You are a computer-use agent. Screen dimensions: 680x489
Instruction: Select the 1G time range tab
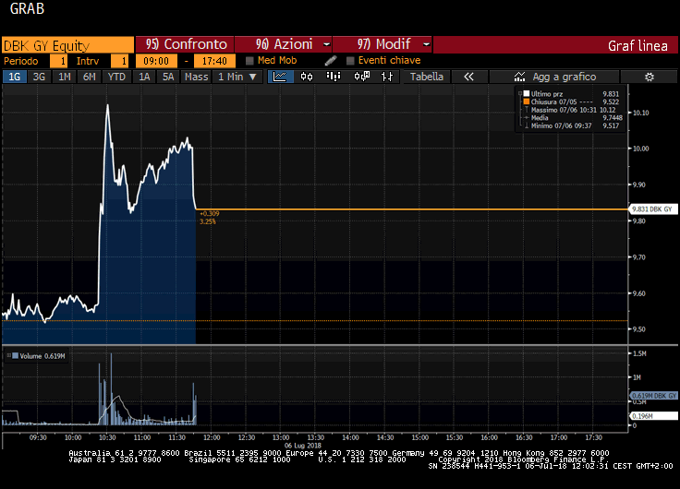tap(14, 77)
